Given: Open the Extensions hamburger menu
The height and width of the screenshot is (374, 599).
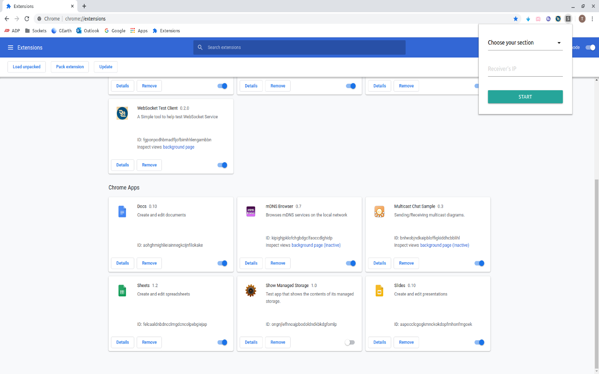Looking at the screenshot, I should coord(10,47).
